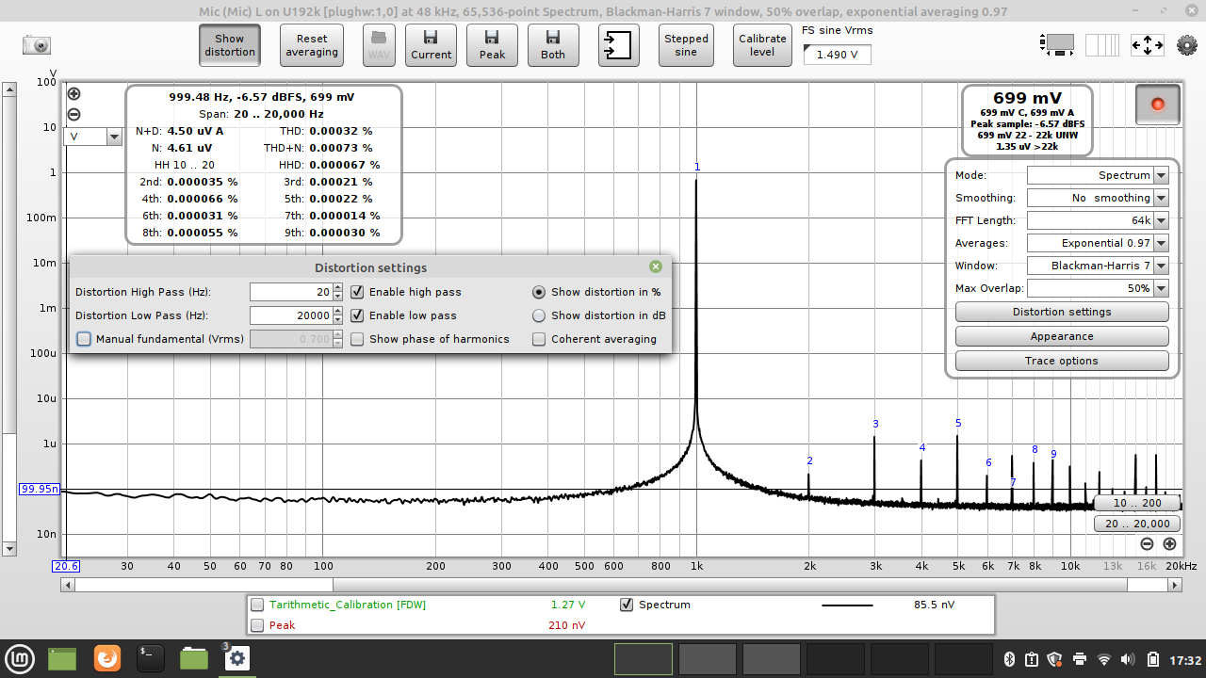
Task: Click the Distortion settings button
Action: tap(1062, 312)
